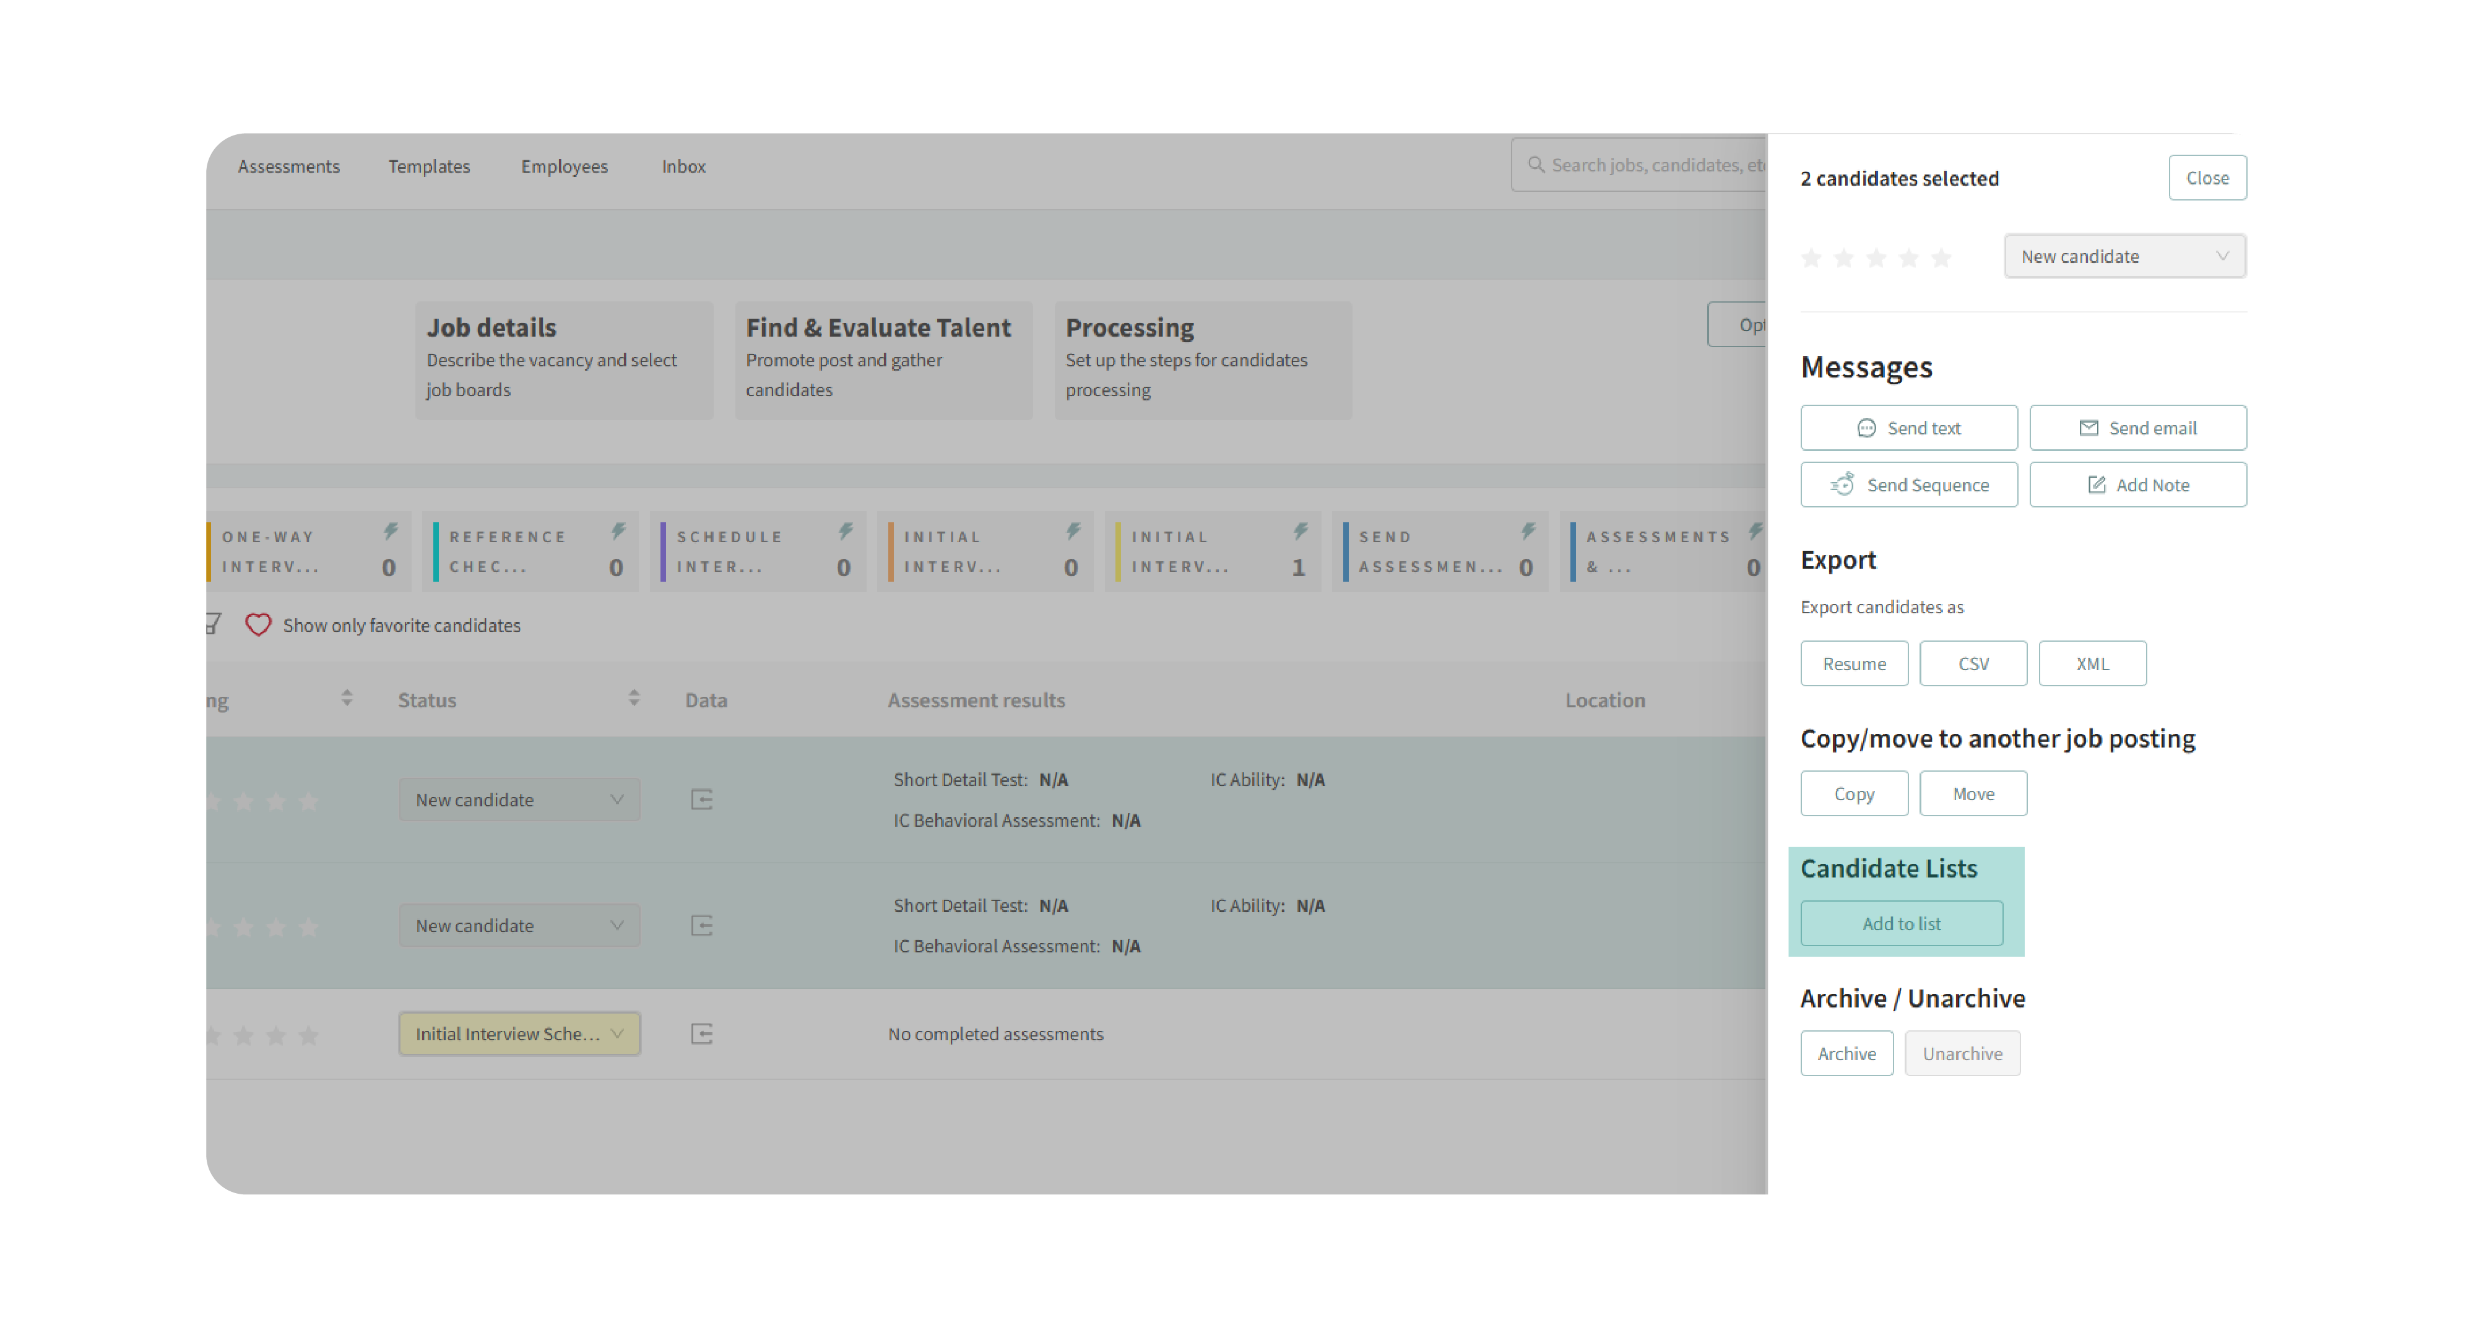Click the Send email envelope icon
The width and height of the screenshot is (2476, 1328).
point(2088,428)
